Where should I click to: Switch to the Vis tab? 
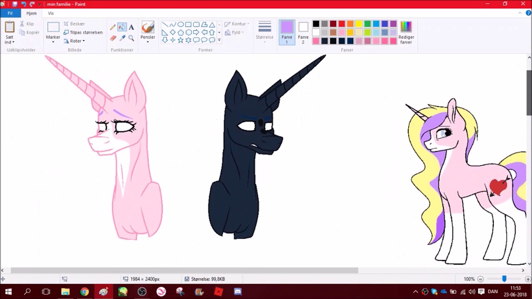[x=51, y=13]
